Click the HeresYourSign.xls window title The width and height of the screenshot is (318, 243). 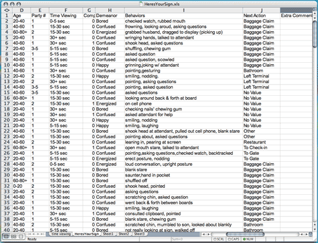tap(162, 4)
